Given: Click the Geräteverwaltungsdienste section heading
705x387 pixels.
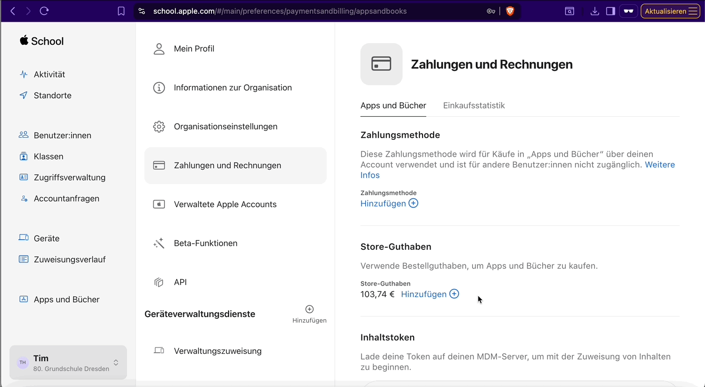Looking at the screenshot, I should [x=200, y=314].
